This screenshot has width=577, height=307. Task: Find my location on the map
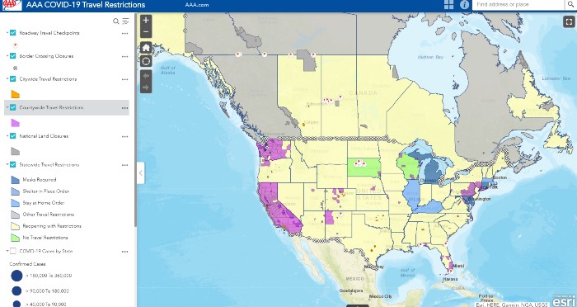146,61
